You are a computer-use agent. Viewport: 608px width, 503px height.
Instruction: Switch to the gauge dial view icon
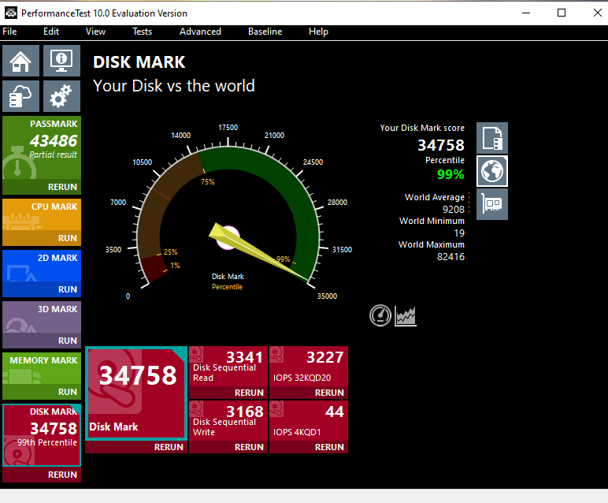click(x=380, y=315)
